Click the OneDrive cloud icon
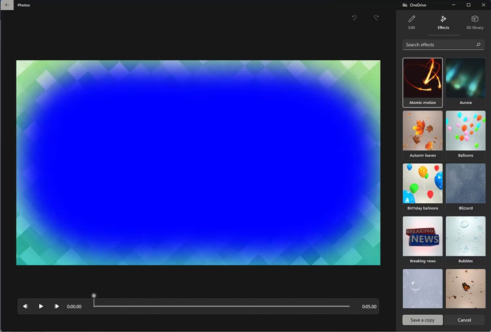Viewport: 491px width, 332px height. (405, 5)
